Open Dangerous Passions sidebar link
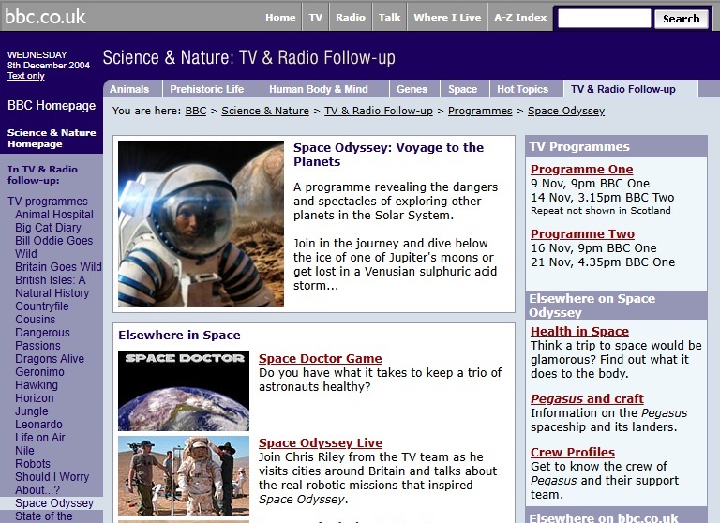Image resolution: width=720 pixels, height=523 pixels. [42, 339]
